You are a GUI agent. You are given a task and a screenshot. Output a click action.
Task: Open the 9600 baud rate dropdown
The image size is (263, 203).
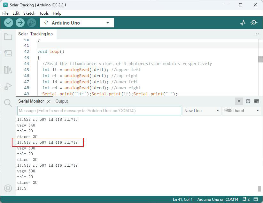(x=242, y=111)
